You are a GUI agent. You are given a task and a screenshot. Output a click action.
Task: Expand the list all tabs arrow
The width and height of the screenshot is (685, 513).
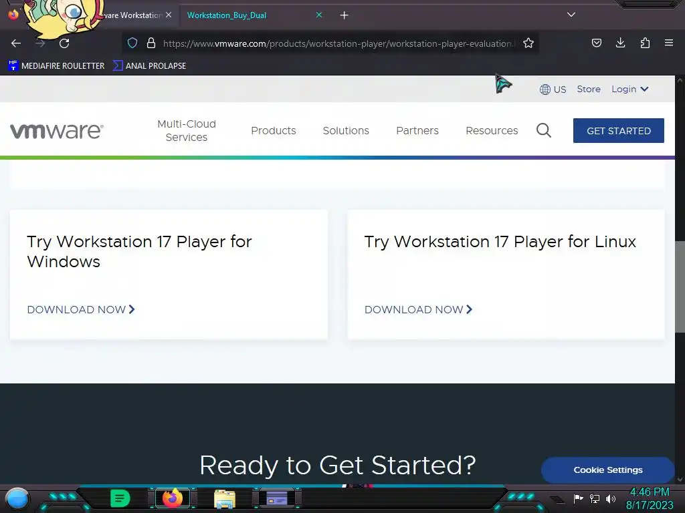[x=571, y=15]
